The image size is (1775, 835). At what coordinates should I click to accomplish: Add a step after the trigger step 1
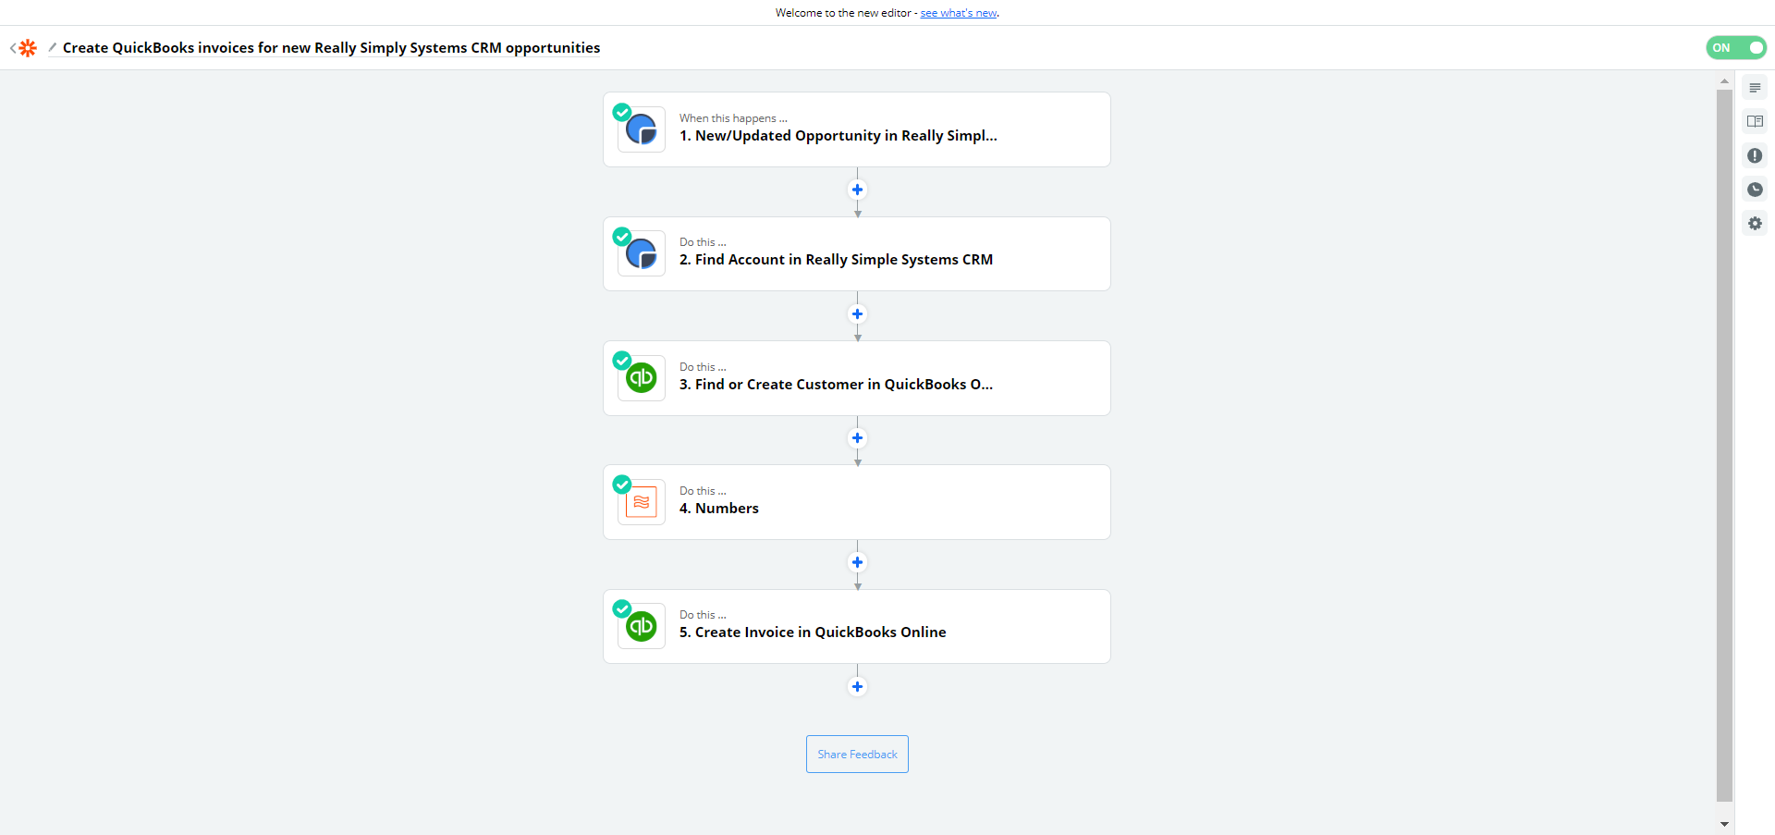pos(857,190)
